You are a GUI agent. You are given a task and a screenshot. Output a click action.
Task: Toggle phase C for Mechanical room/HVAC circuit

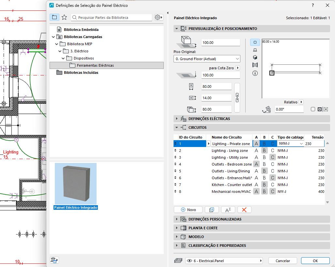272,192
